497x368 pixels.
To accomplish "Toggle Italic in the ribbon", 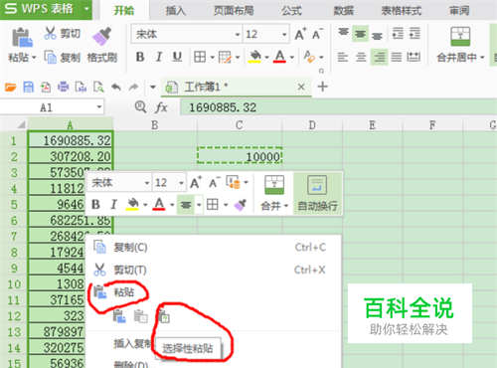I will (x=159, y=57).
